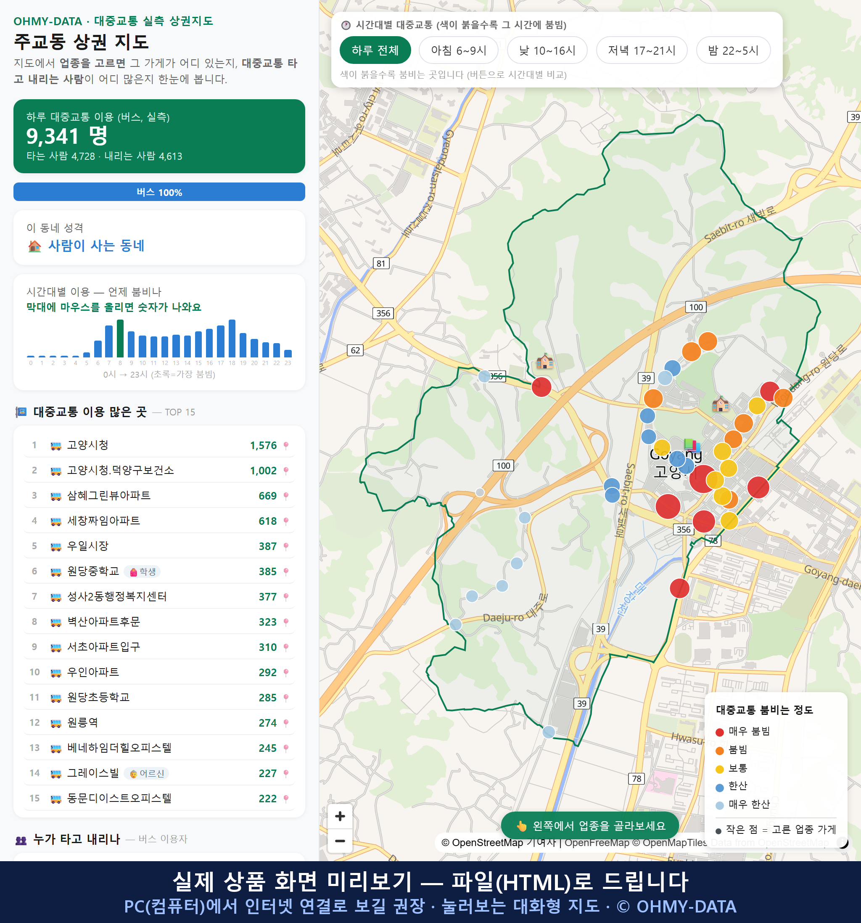
Task: Click the pin icon for 벽산아파트후문
Action: pyautogui.click(x=286, y=622)
